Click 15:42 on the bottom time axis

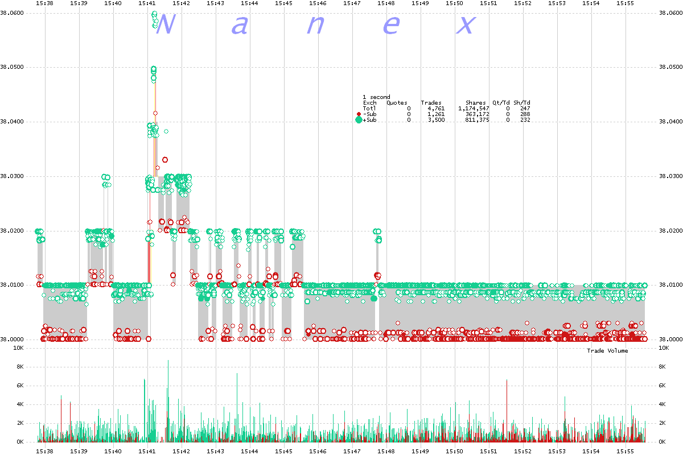point(181,451)
